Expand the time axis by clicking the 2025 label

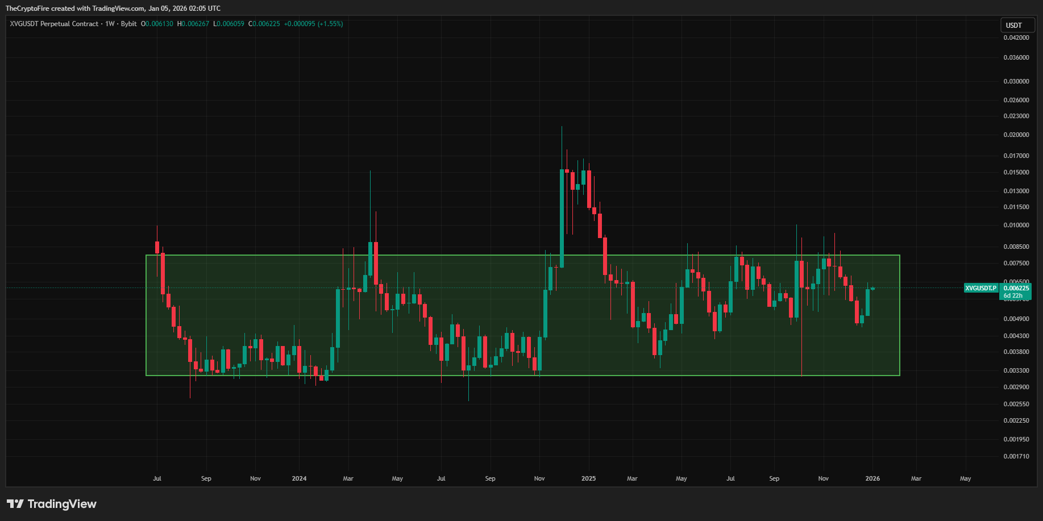tap(588, 478)
